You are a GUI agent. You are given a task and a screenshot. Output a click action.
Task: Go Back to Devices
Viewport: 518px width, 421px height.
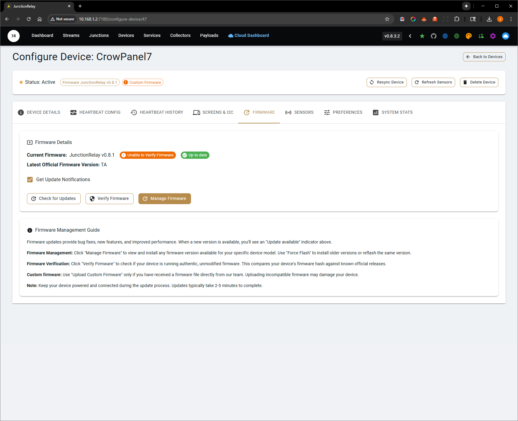(x=484, y=57)
